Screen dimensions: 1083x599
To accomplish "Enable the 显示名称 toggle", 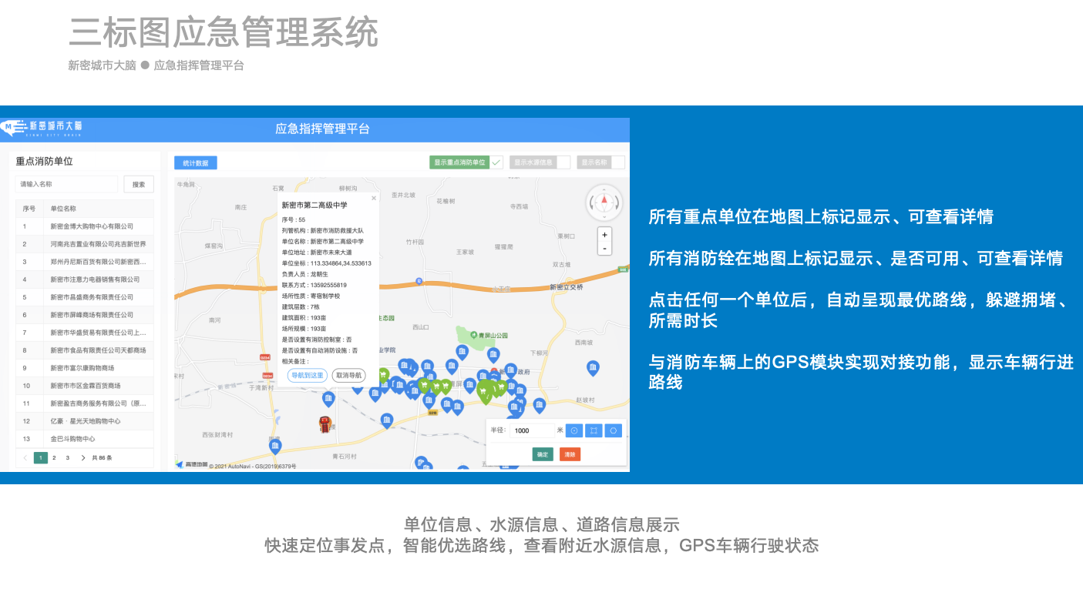I will pos(600,162).
